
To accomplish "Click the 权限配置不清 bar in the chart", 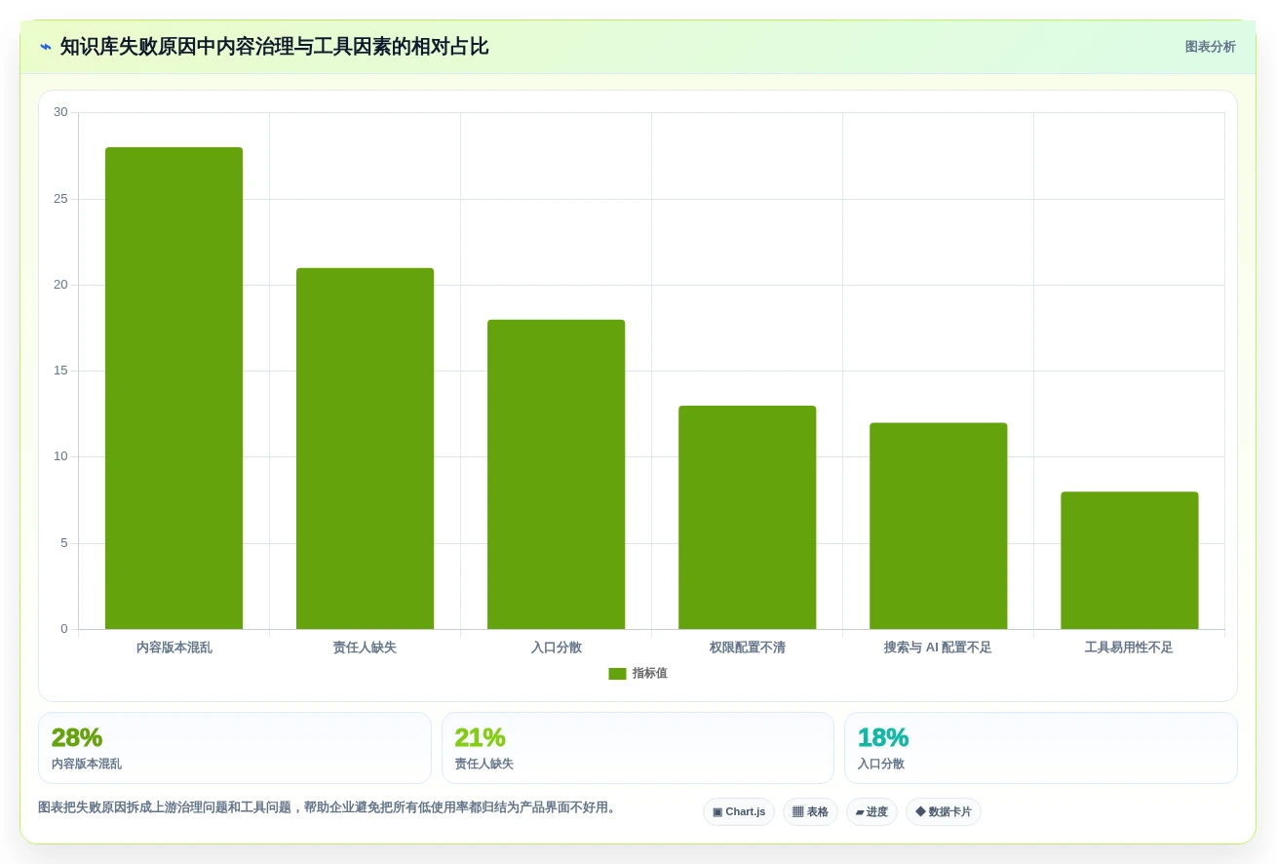I will point(747,517).
